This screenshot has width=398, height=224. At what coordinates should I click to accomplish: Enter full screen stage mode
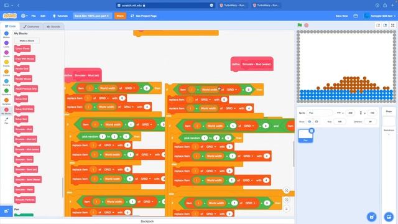392,25
